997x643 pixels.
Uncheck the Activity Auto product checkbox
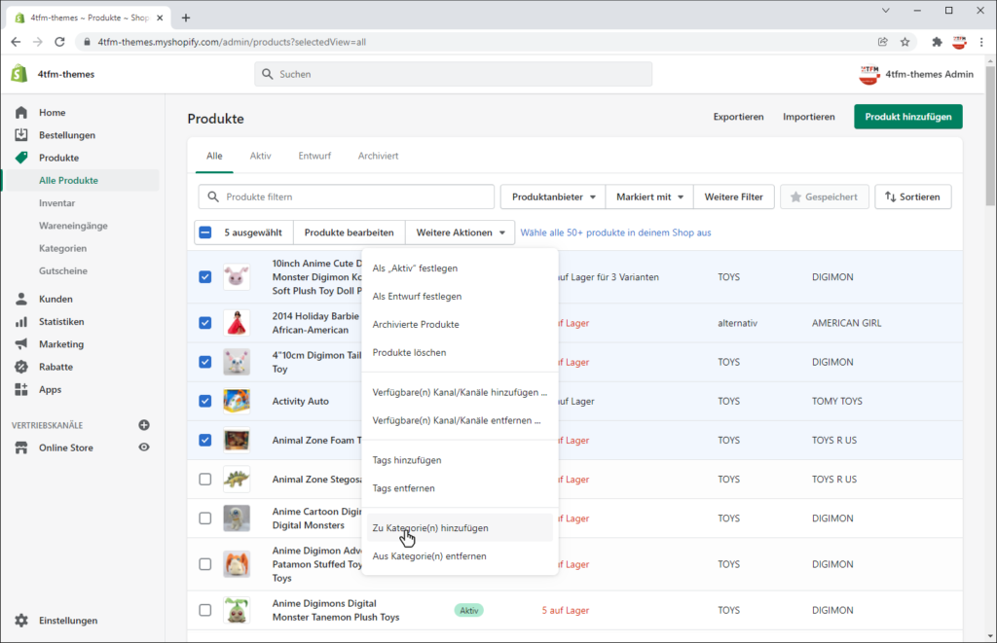(204, 401)
